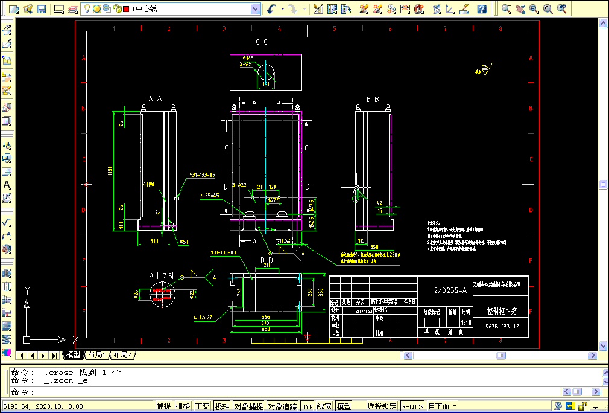Image resolution: width=609 pixels, height=413 pixels.
Task: Jump to last layout tab arrow
Action: point(54,356)
